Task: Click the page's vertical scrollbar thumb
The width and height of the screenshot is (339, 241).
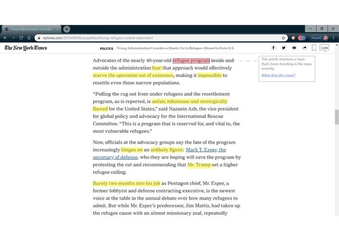Action: 337,117
